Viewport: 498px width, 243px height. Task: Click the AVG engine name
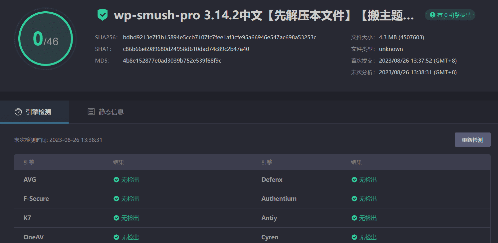click(x=30, y=180)
